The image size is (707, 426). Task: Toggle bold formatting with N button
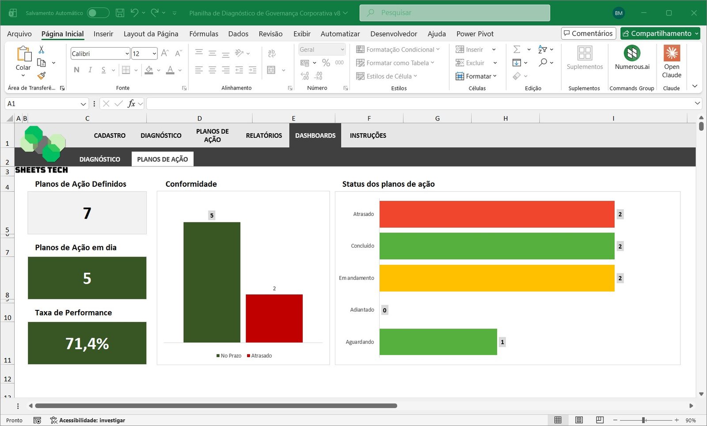click(76, 70)
